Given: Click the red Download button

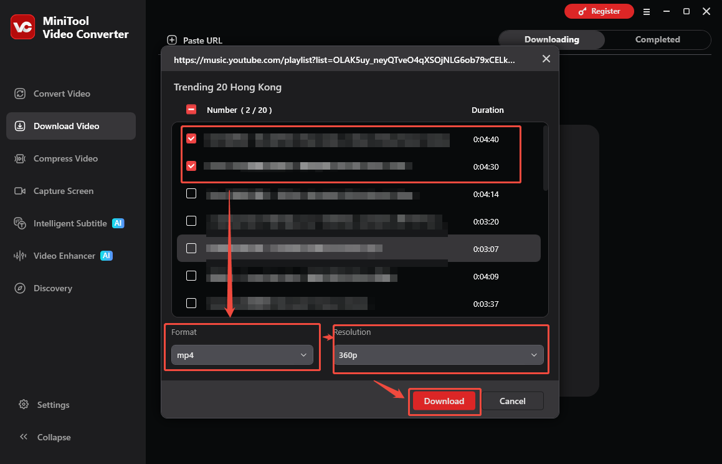Looking at the screenshot, I should tap(444, 401).
